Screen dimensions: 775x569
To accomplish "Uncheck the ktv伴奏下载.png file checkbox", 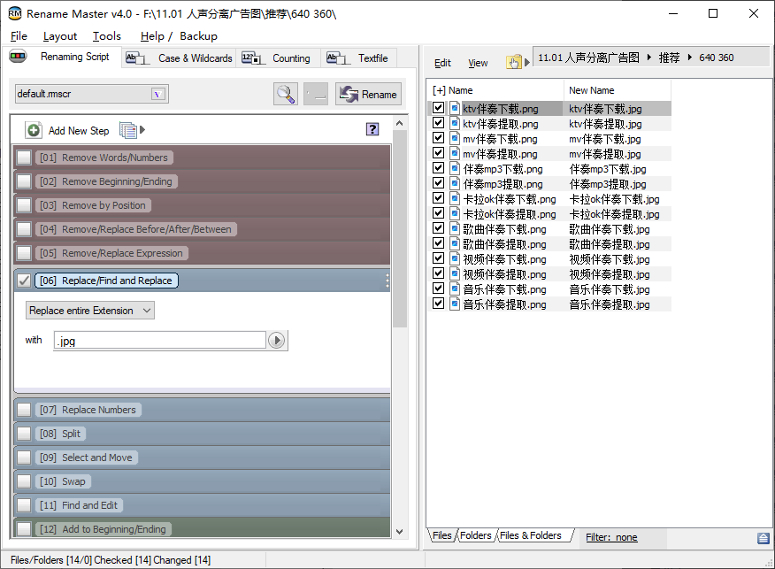I will click(x=438, y=109).
